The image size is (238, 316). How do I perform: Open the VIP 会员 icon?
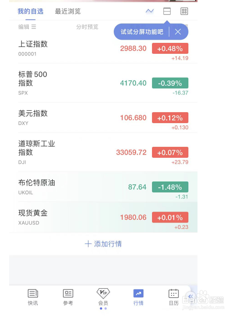coord(103,297)
